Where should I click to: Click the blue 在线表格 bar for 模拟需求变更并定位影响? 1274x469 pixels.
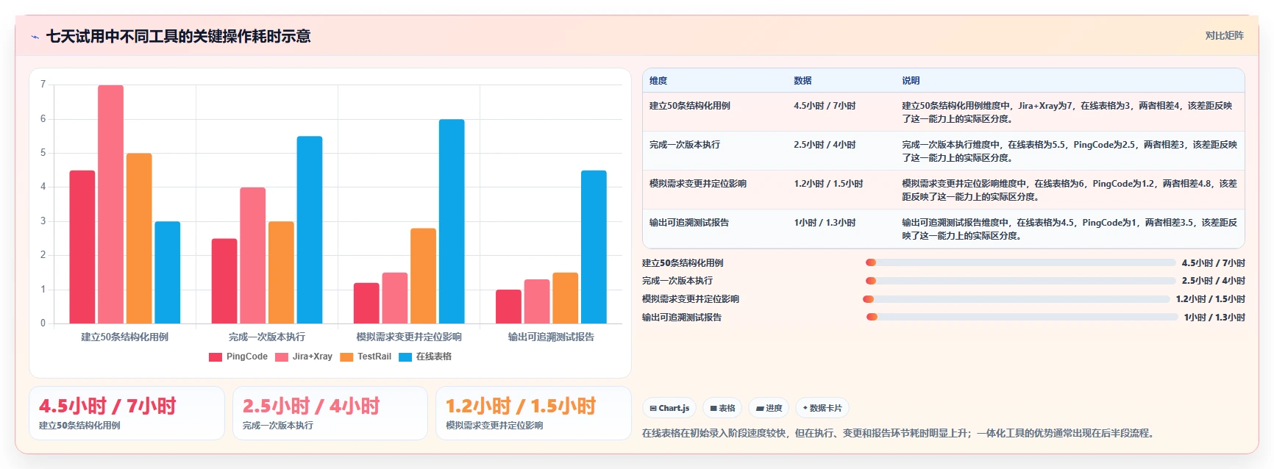[x=452, y=221]
